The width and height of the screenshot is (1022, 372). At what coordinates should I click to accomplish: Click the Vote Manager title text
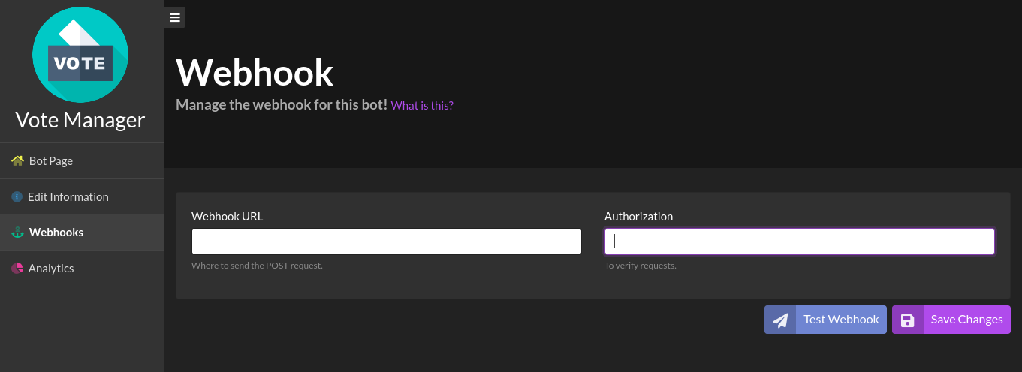click(80, 120)
